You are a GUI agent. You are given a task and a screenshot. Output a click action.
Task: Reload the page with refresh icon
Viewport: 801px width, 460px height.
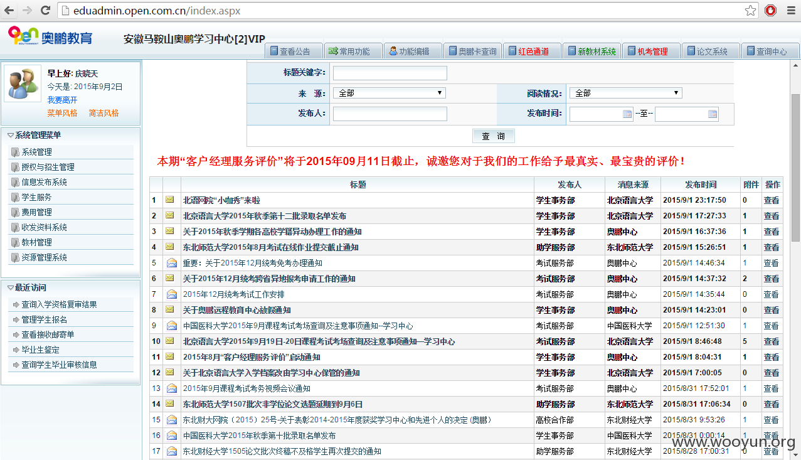tap(45, 10)
